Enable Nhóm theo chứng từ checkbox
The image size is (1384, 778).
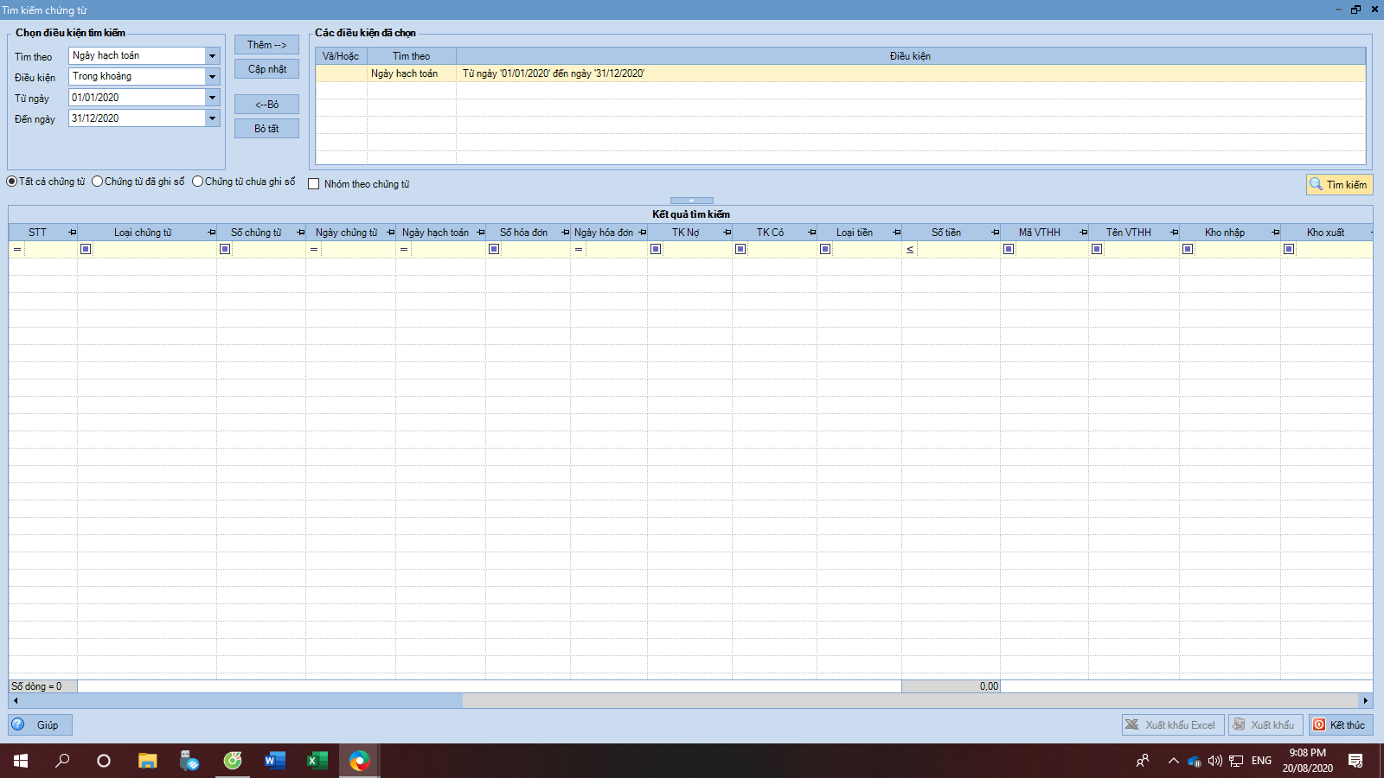(314, 184)
